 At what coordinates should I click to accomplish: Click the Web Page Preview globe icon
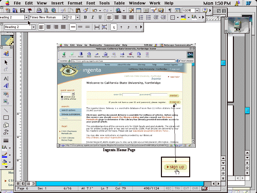pyautogui.click(x=54, y=10)
